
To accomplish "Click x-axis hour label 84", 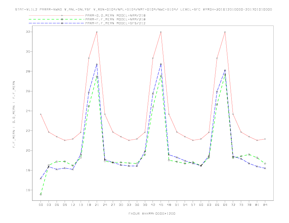I will (265, 205).
